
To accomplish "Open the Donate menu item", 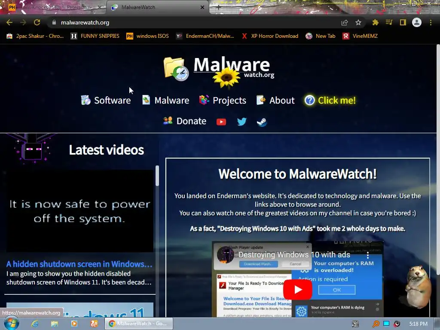I will tap(185, 121).
